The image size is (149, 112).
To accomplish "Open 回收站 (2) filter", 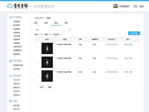I will pos(58,34).
